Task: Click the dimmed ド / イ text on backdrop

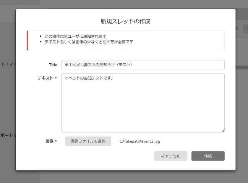Action: point(8,64)
